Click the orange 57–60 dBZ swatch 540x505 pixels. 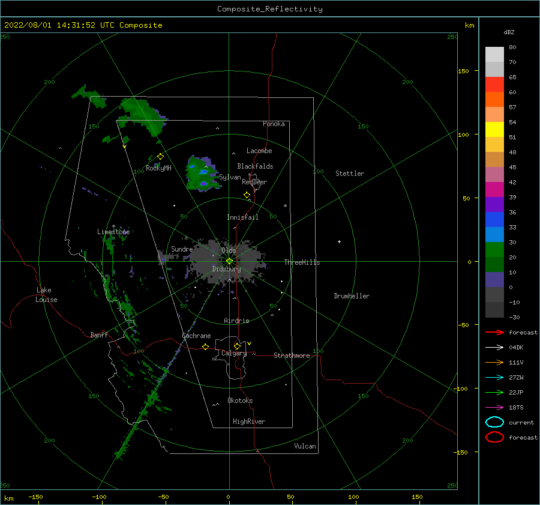tap(494, 99)
